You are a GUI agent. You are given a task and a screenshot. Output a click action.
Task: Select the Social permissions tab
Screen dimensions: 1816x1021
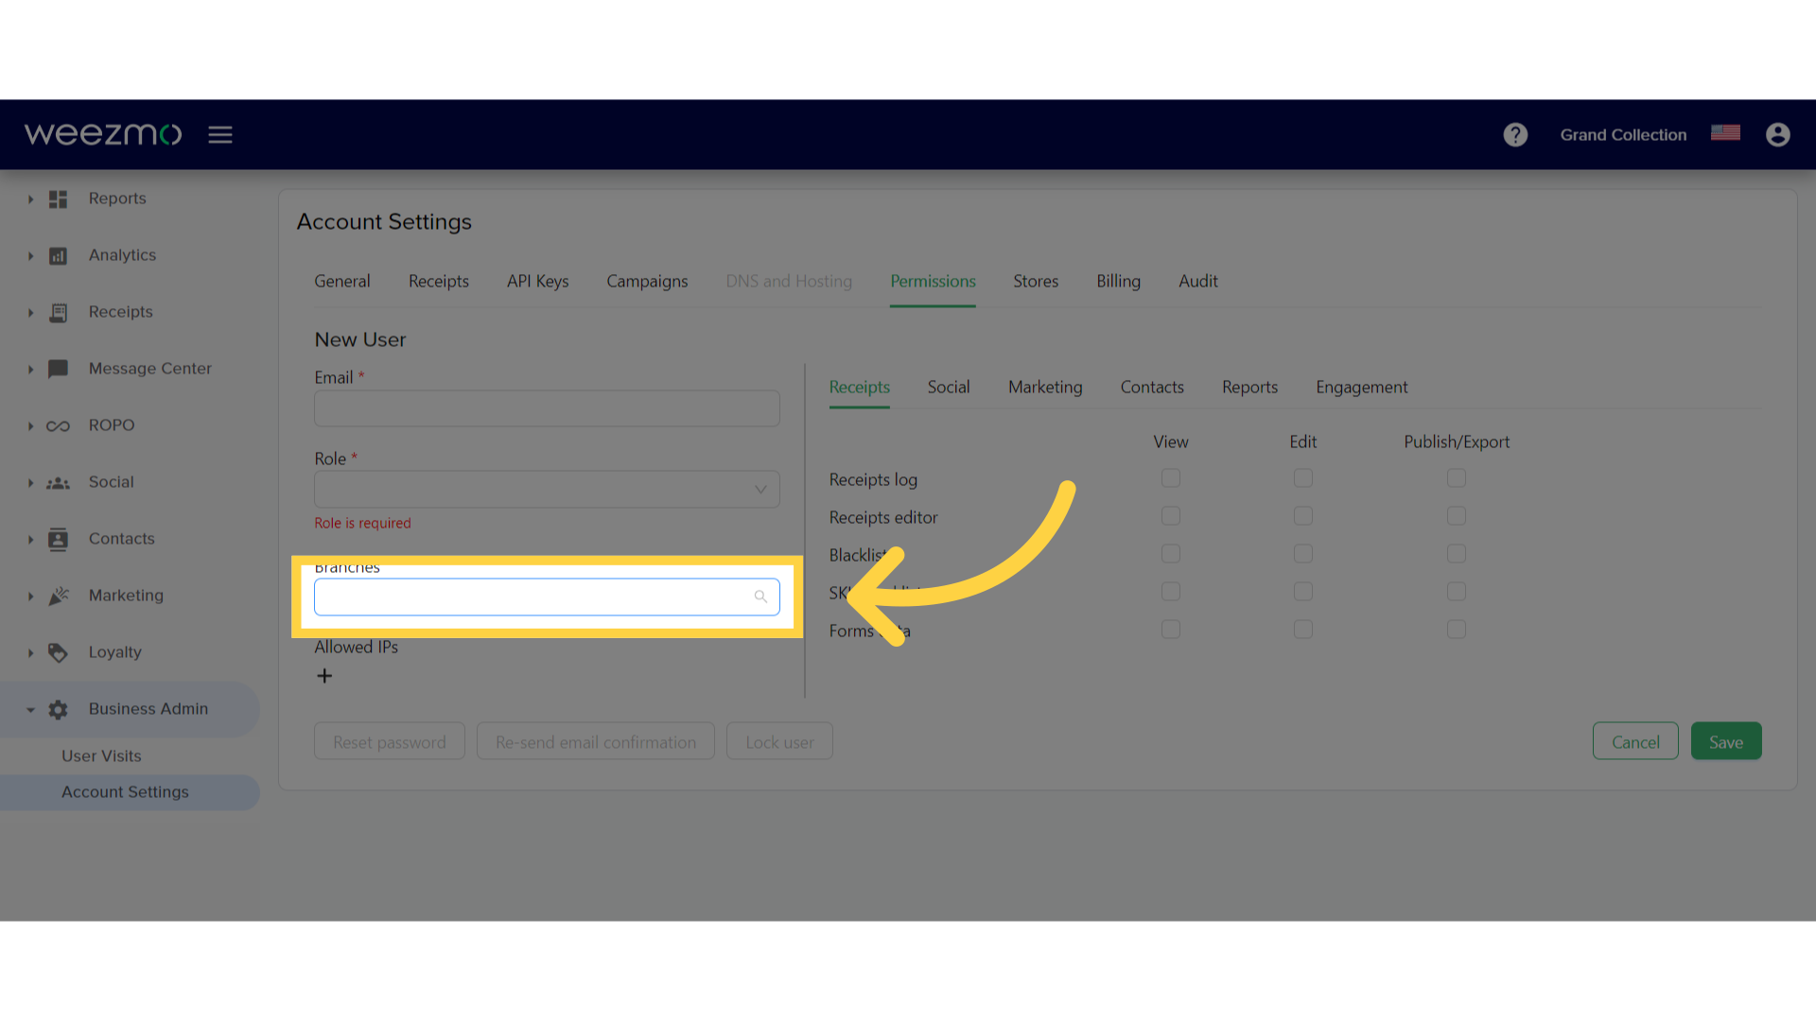[x=949, y=387]
